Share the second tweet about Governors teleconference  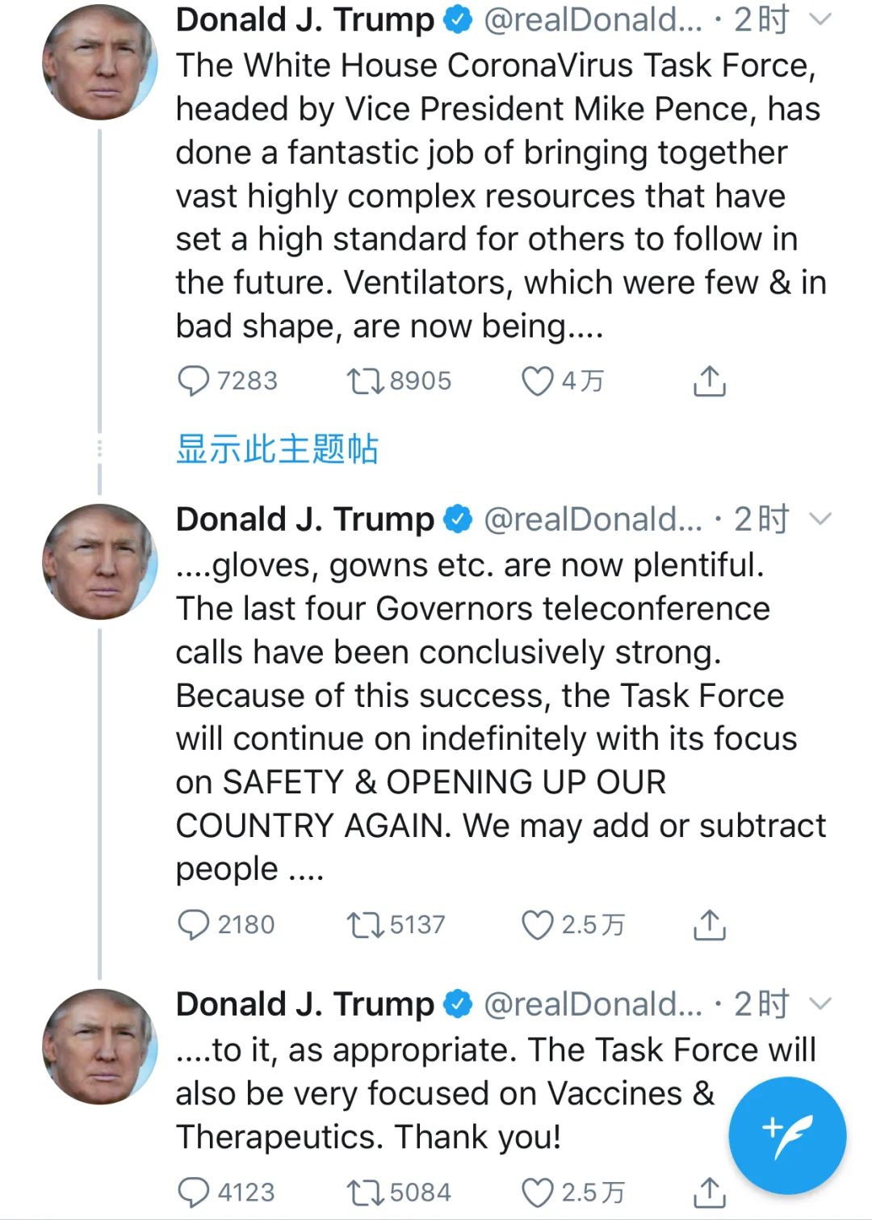pos(709,924)
